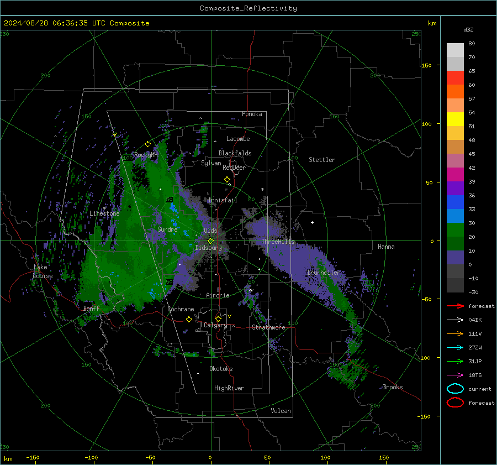Viewport: 497px width, 465px height.
Task: Click the Vulcan city label
Action: click(x=281, y=411)
